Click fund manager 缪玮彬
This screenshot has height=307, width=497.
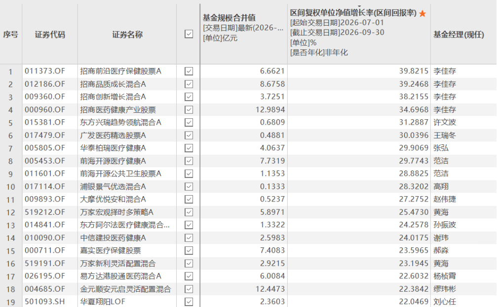coord(445,289)
